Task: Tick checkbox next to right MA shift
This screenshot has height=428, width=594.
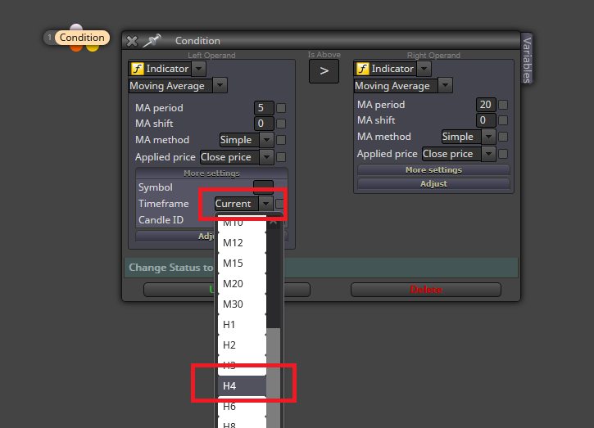Action: 503,120
